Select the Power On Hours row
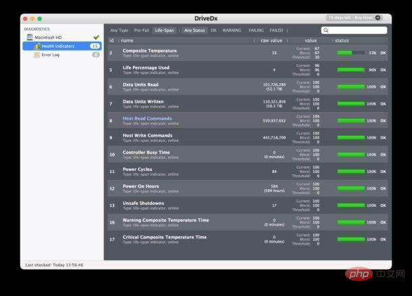This screenshot has width=412, height=296. 247,189
